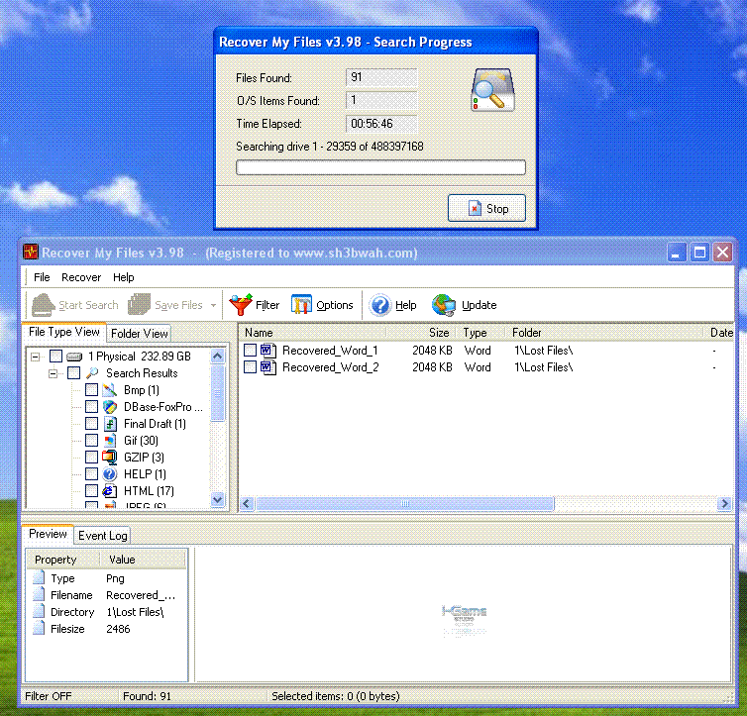
Task: Click the Directory property page icon
Action: [x=39, y=611]
